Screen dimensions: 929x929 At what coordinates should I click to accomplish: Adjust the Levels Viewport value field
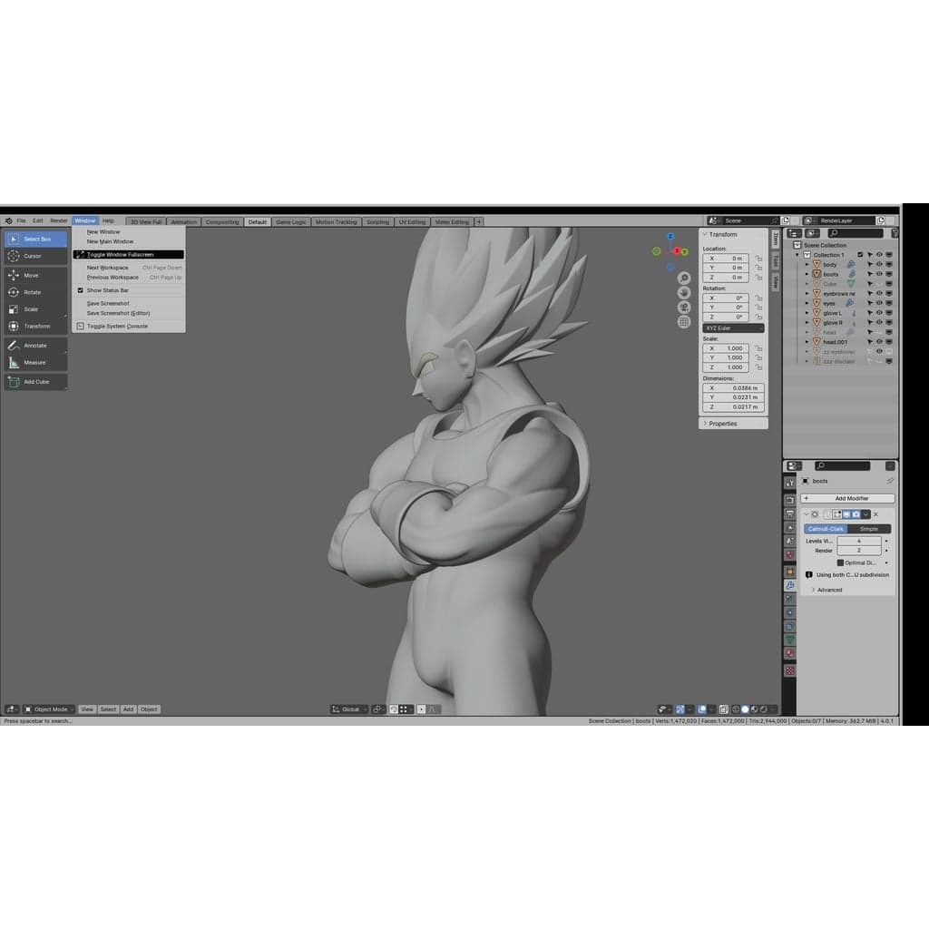pyautogui.click(x=858, y=542)
